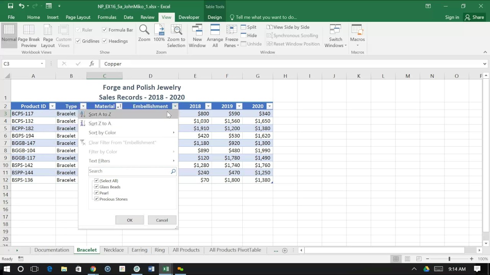
Task: Click the search magnifier in filter box
Action: coord(173,171)
